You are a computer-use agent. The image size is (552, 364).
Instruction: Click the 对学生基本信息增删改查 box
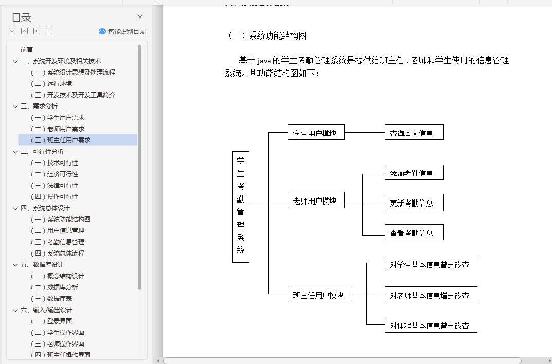click(x=431, y=264)
